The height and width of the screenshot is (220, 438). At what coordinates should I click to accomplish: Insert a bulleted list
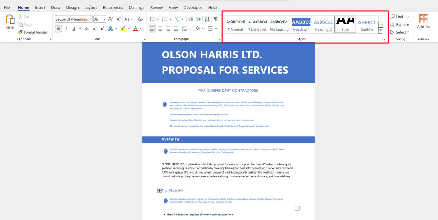[152, 19]
